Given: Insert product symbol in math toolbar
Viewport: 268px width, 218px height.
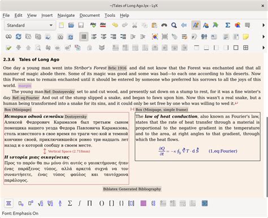Looking at the screenshot, I should click(x=89, y=203).
